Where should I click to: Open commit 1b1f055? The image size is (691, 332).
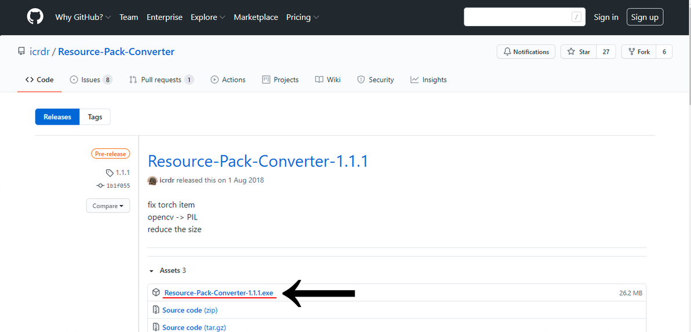coord(118,186)
